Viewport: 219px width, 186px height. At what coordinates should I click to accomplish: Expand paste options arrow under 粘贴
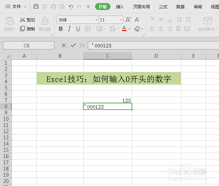(15, 29)
